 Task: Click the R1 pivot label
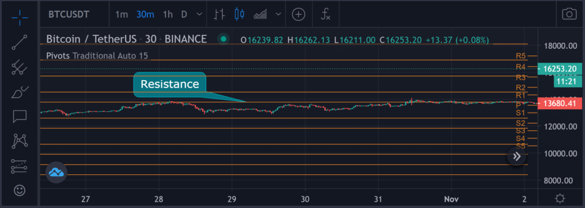pyautogui.click(x=521, y=95)
